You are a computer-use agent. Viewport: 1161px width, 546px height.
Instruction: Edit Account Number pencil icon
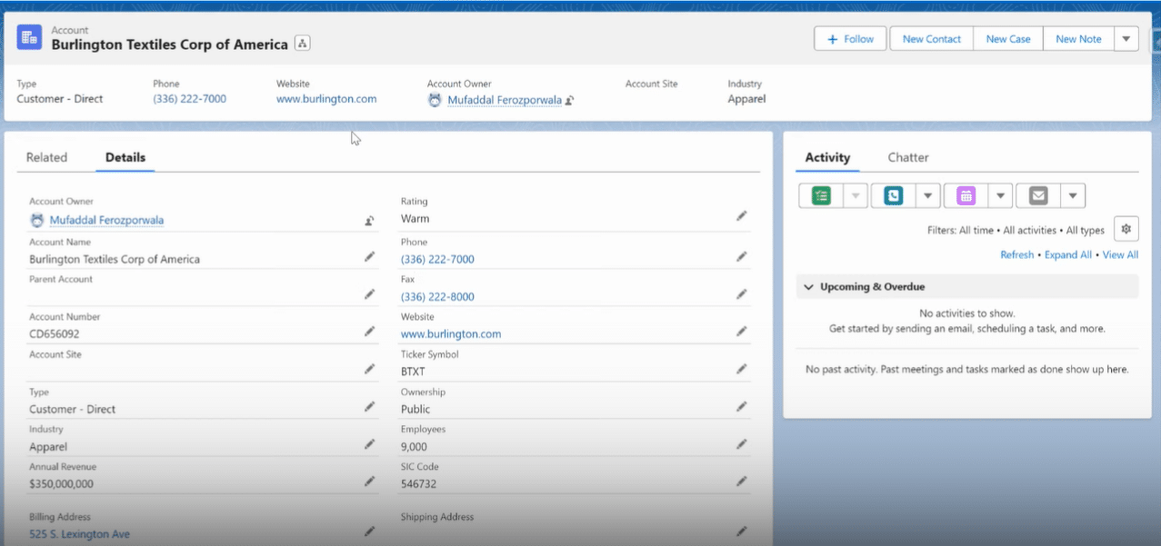[370, 332]
